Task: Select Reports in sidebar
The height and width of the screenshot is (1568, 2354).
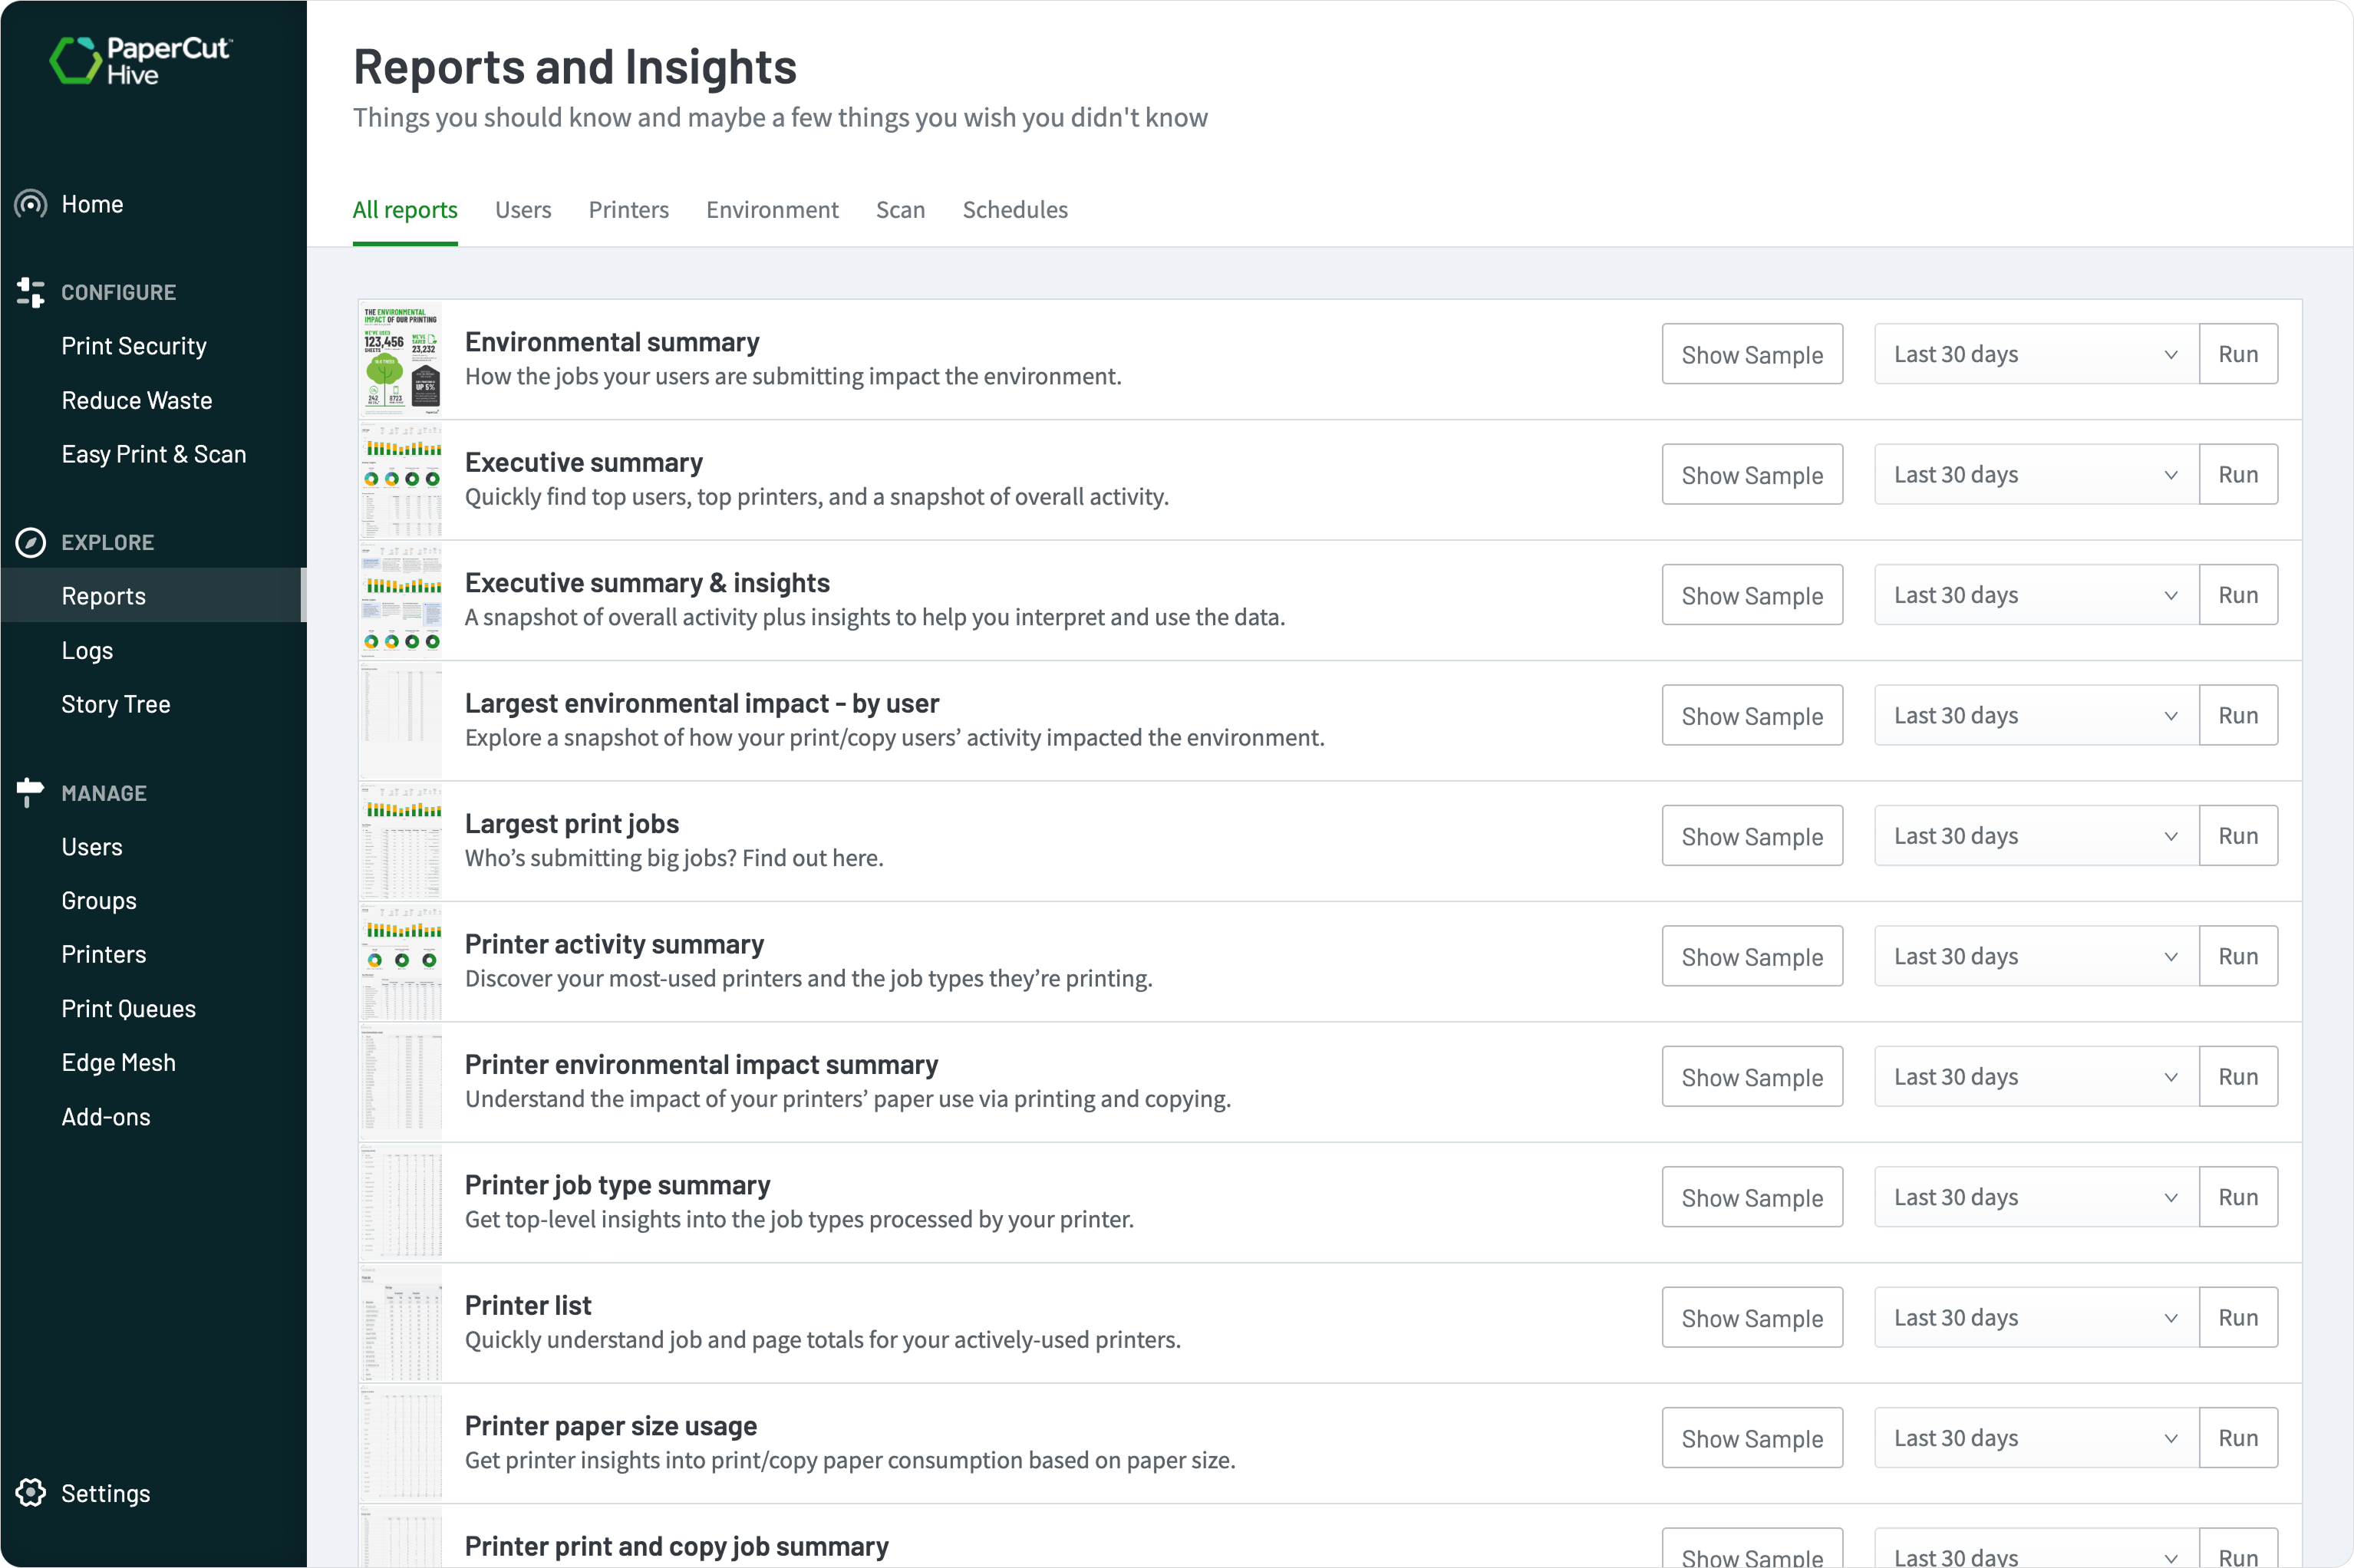Action: pyautogui.click(x=153, y=596)
